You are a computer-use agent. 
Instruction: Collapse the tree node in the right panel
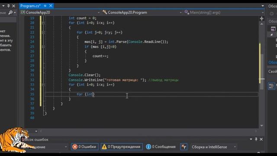(x=271, y=35)
